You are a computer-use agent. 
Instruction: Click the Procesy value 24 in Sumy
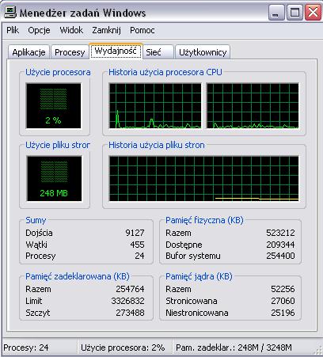click(x=139, y=256)
